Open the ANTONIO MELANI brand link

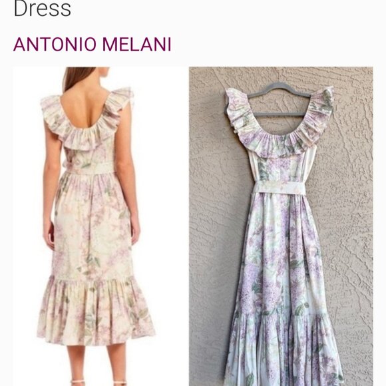[92, 45]
